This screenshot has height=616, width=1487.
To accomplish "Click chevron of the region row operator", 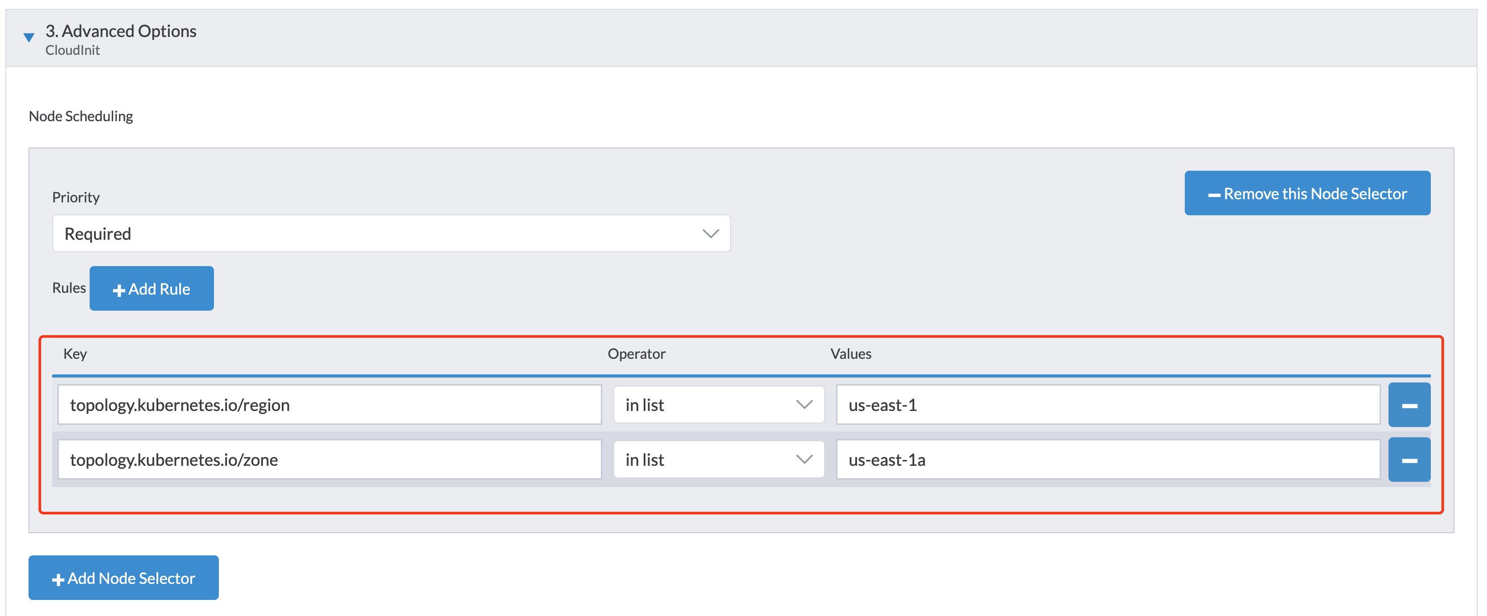I will pyautogui.click(x=804, y=405).
